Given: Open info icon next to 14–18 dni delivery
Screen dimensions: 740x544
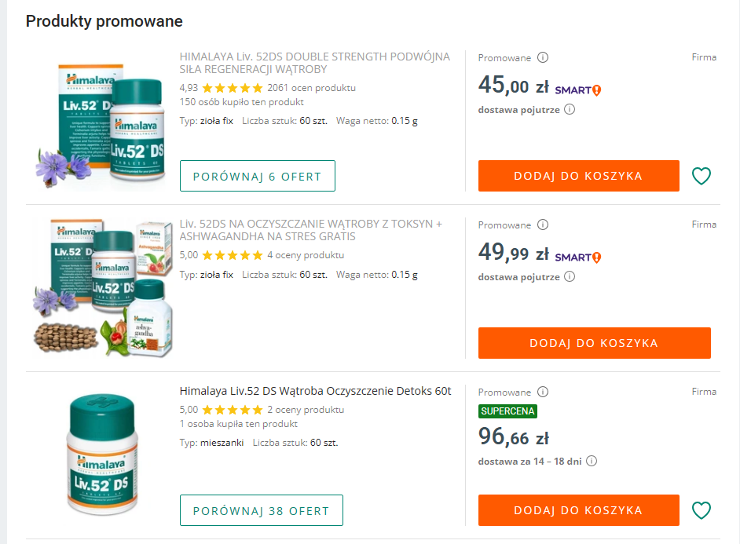Looking at the screenshot, I should coord(592,462).
